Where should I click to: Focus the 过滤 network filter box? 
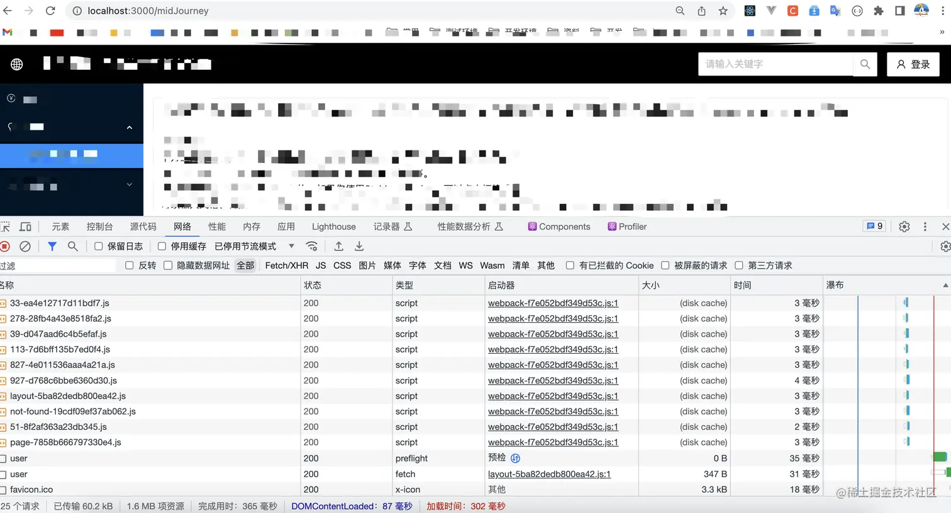coord(58,266)
